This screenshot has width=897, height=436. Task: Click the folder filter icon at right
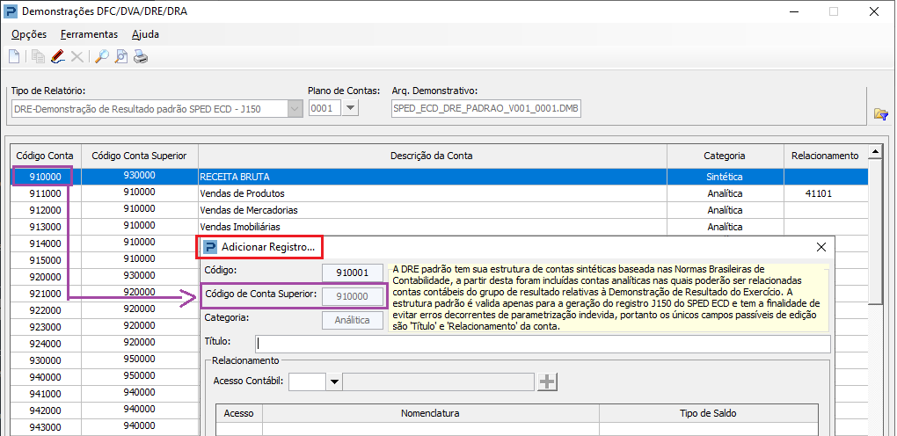pos(881,114)
